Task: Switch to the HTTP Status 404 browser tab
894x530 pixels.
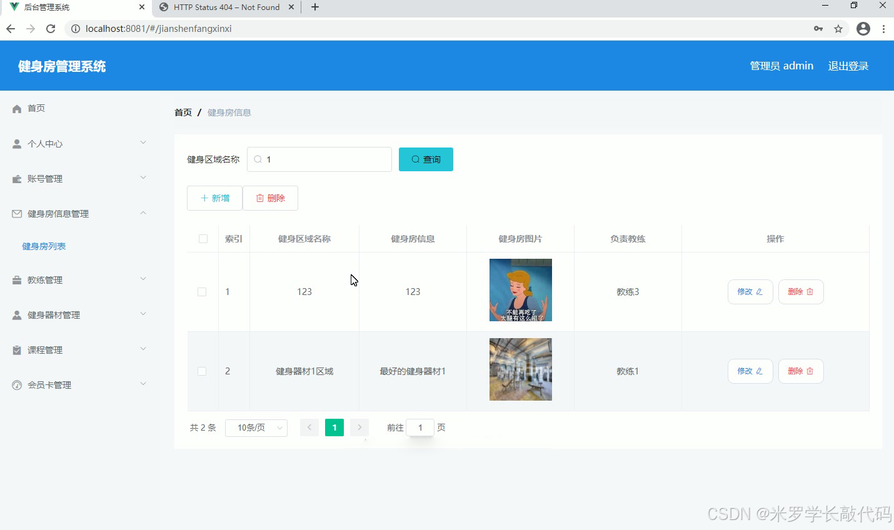Action: (x=226, y=8)
